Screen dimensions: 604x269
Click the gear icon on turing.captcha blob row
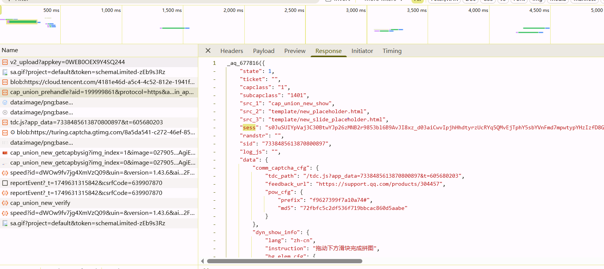(13, 132)
